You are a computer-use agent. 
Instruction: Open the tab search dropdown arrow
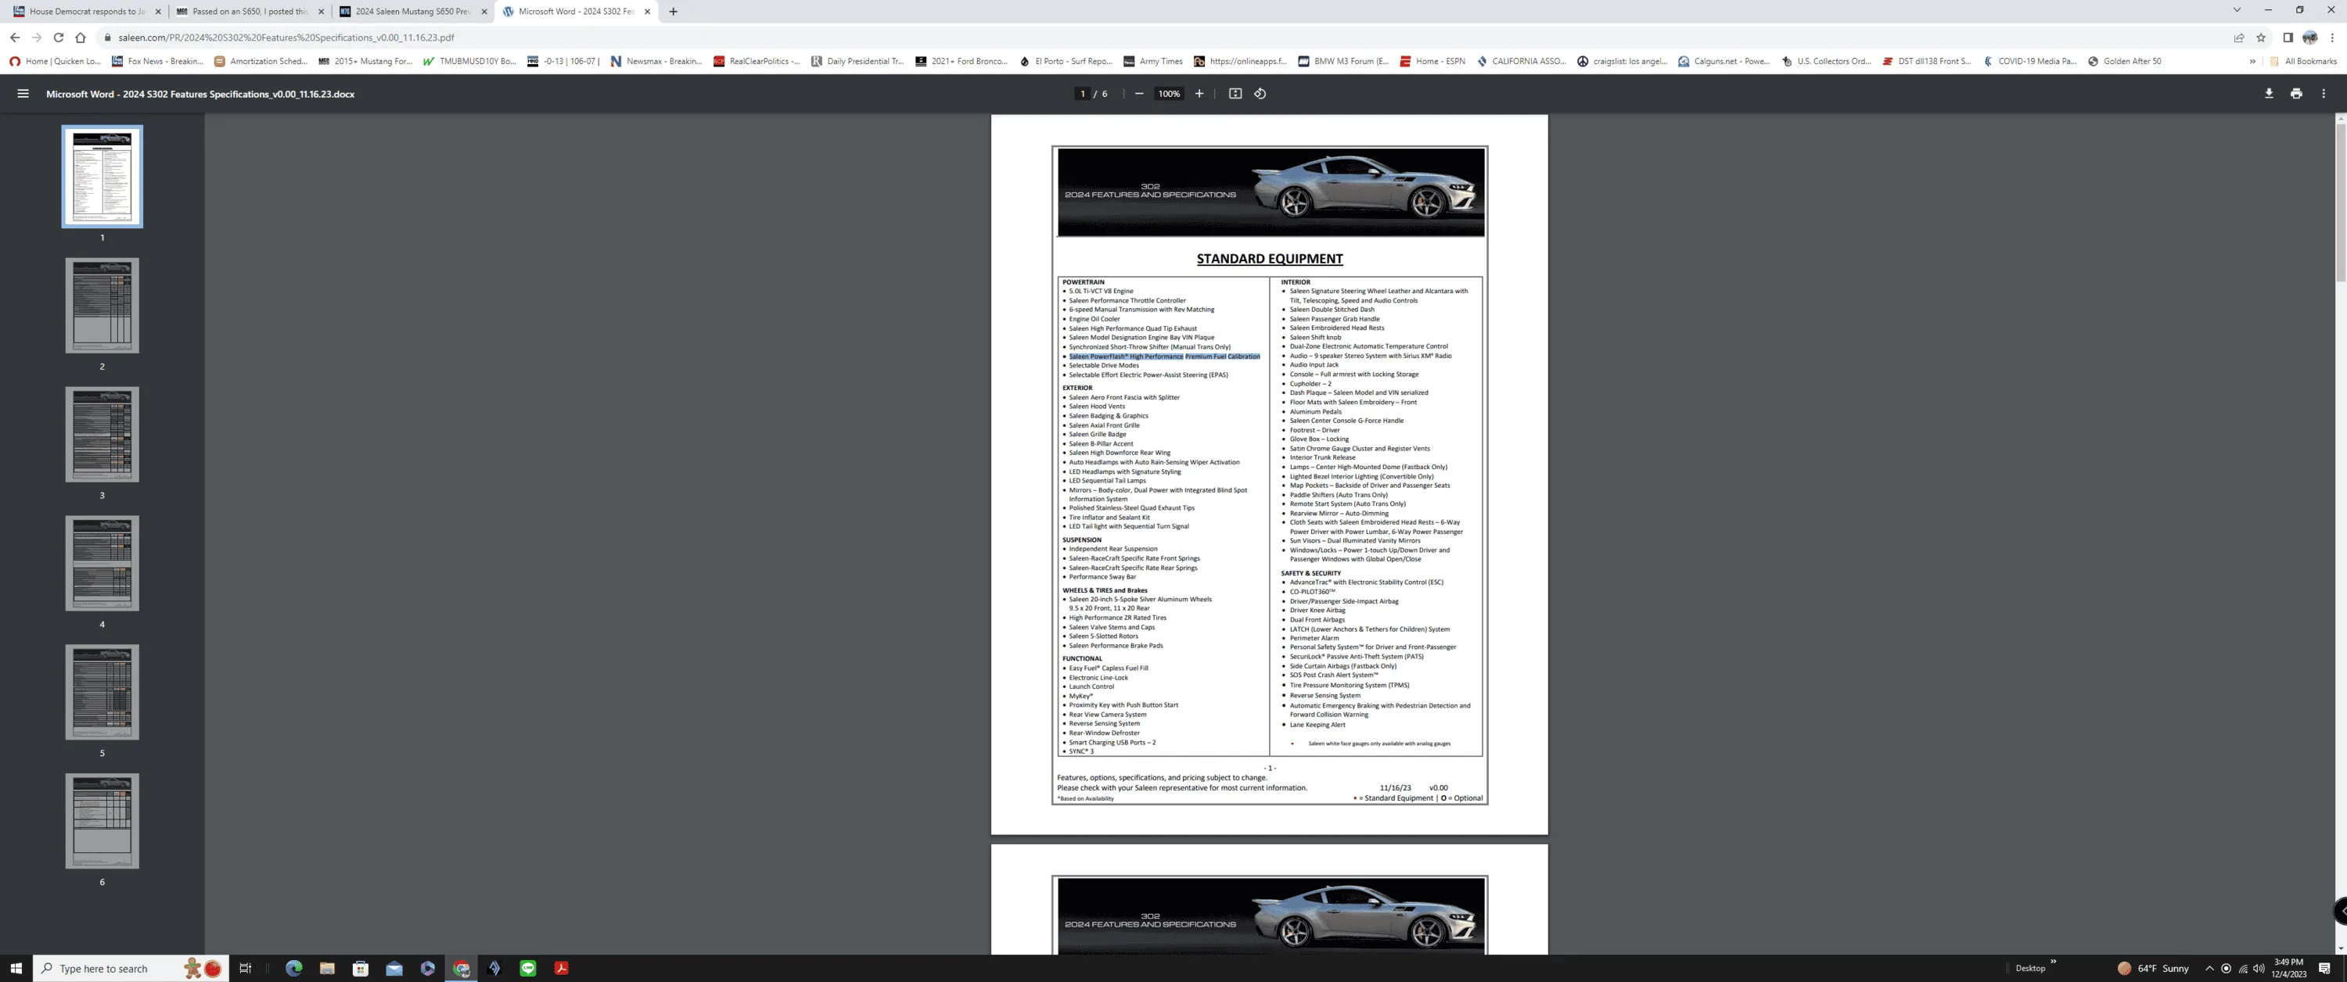tap(2237, 10)
